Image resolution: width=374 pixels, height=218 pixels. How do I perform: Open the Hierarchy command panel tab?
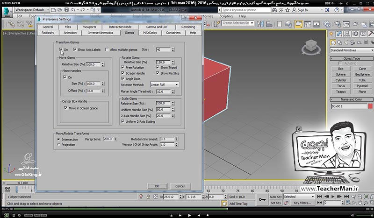pyautogui.click(x=347, y=34)
